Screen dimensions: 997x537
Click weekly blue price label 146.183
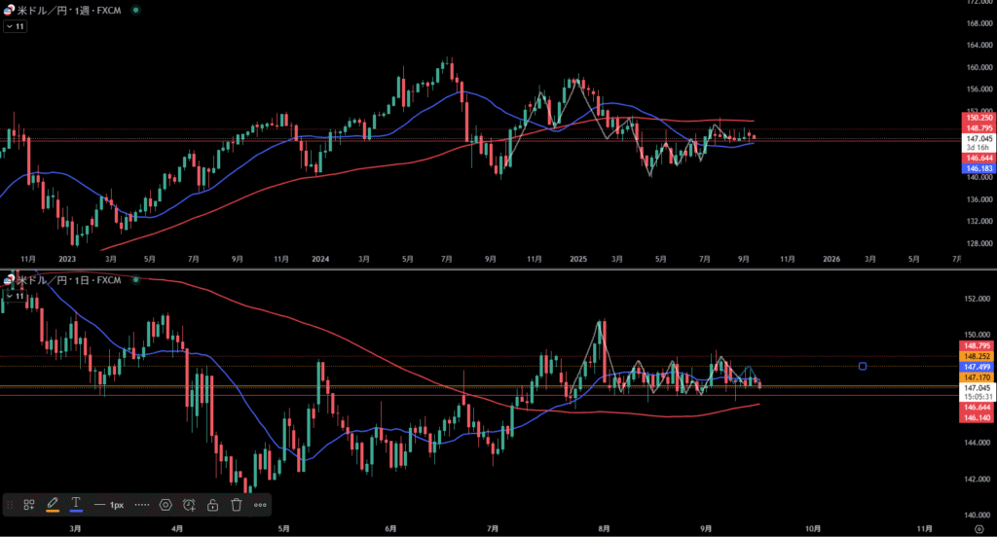point(979,168)
